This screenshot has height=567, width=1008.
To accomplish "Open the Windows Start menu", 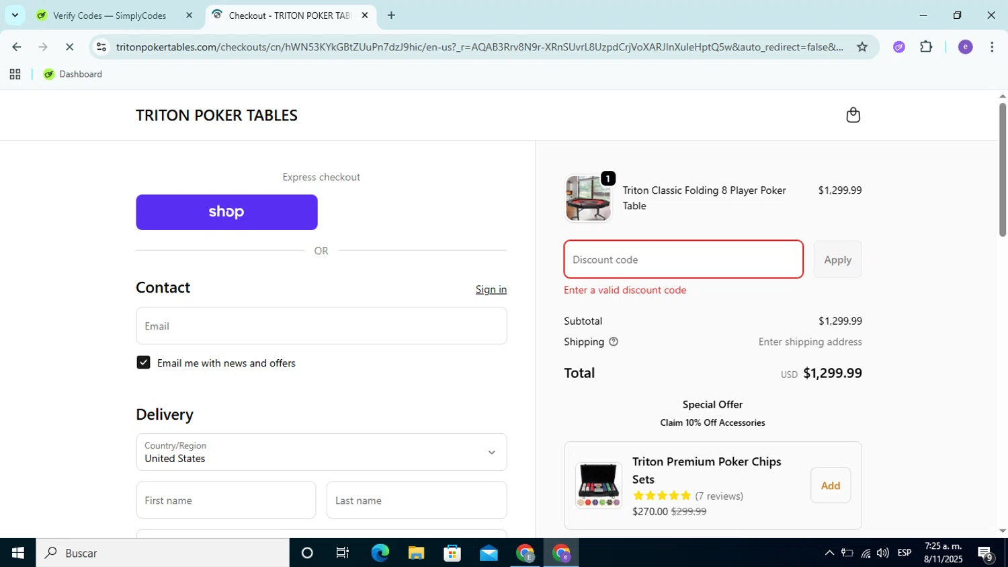I will pyautogui.click(x=17, y=553).
